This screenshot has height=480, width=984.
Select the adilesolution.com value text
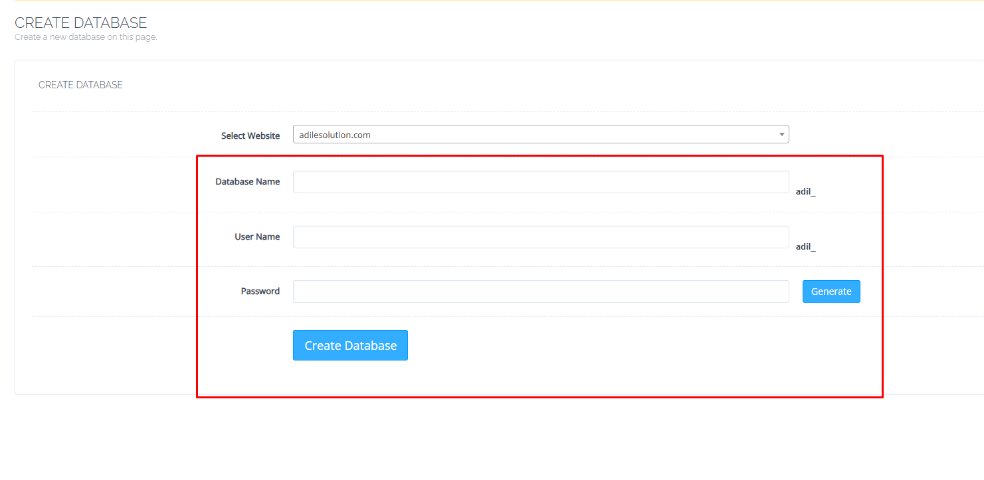coord(335,135)
